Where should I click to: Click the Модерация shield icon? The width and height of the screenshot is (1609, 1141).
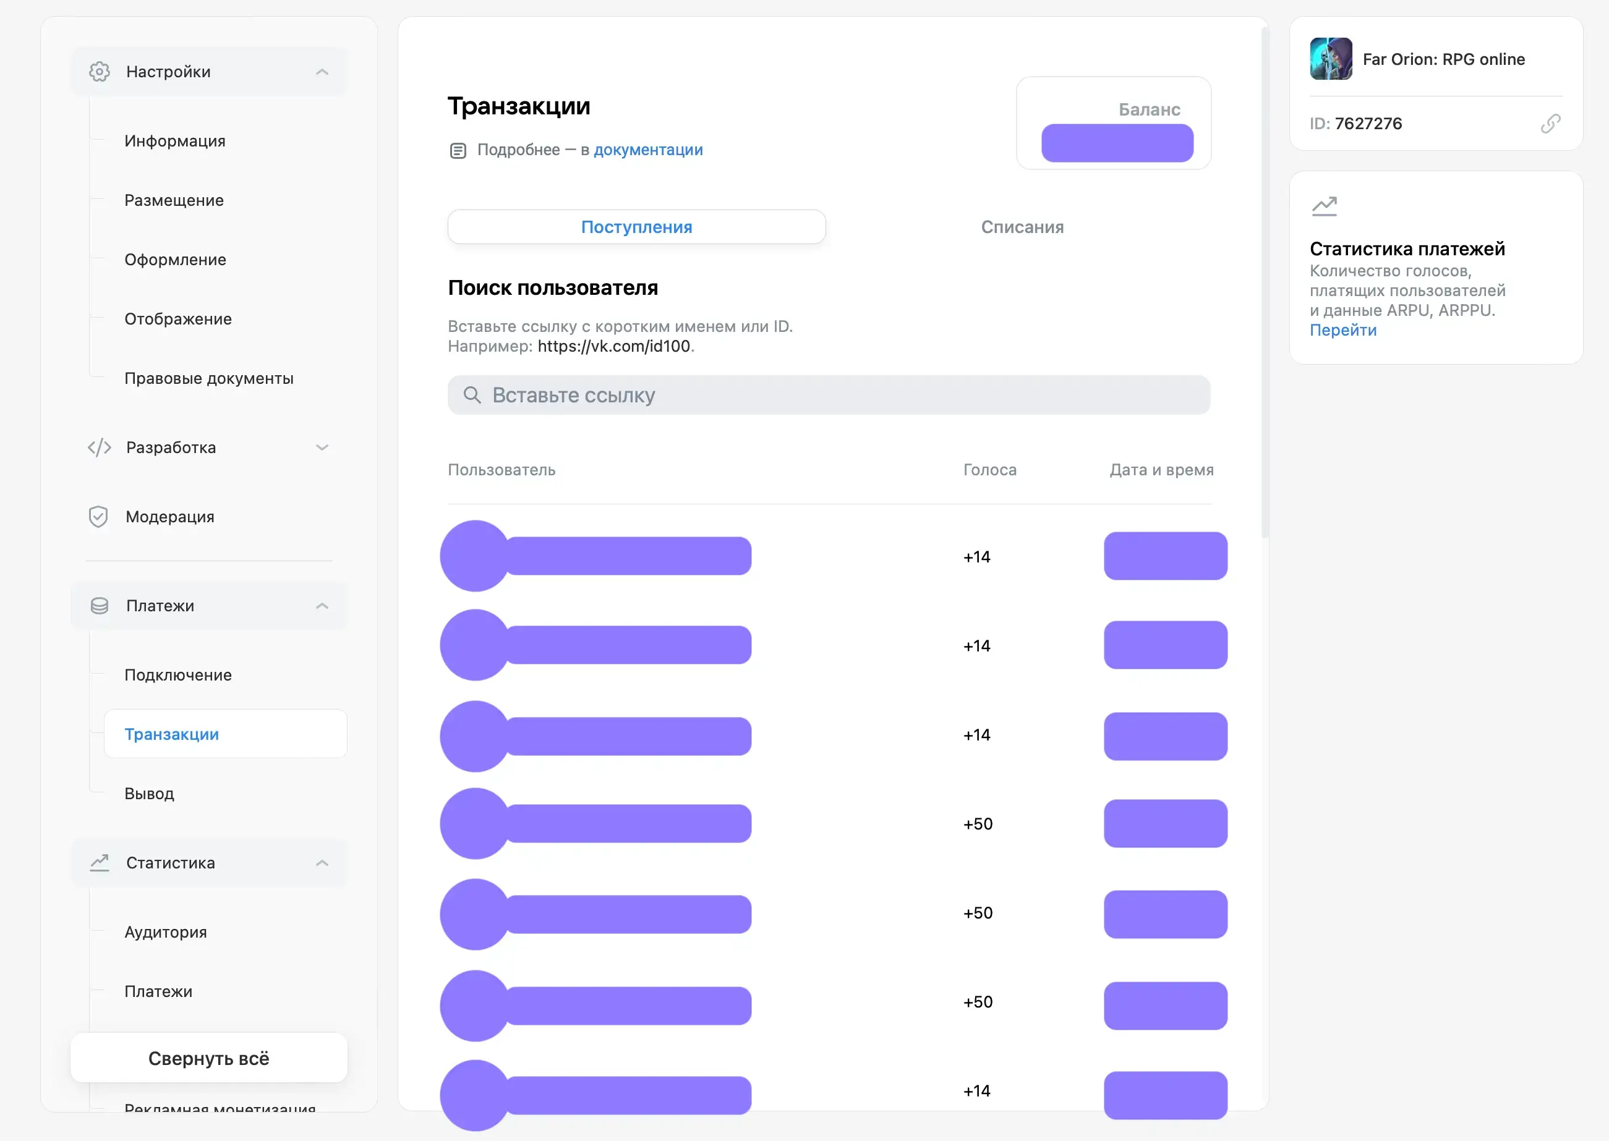tap(98, 517)
